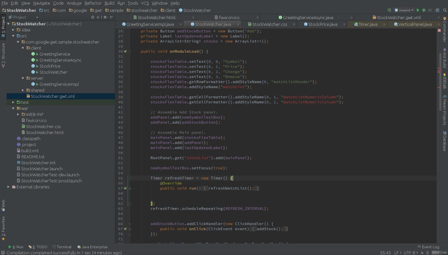Screen dimensions: 448x255
Task: Open Project panel gear settings
Action: 105,17
